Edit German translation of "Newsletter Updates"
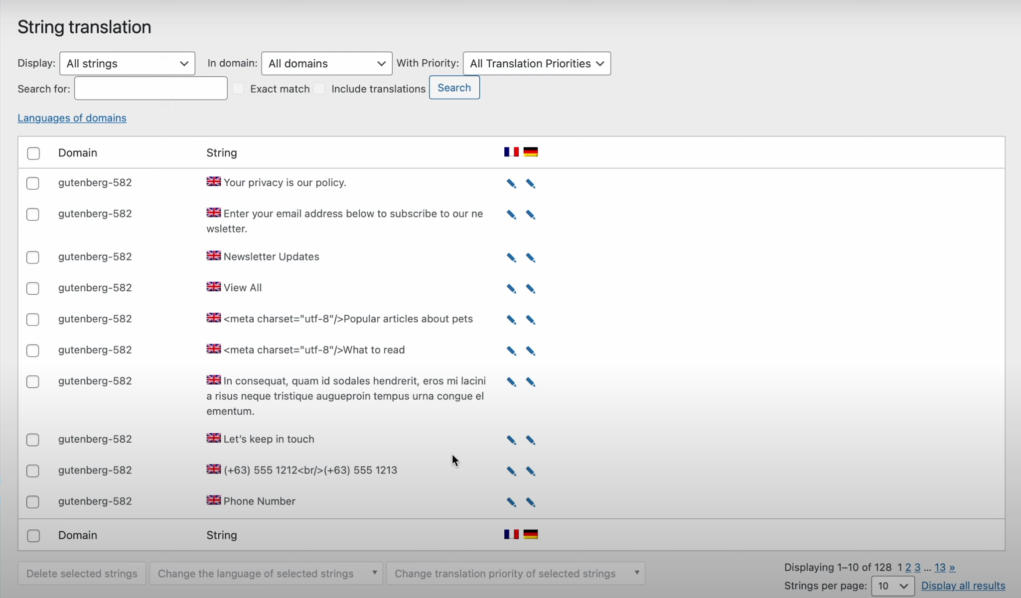The height and width of the screenshot is (598, 1021). coord(531,257)
